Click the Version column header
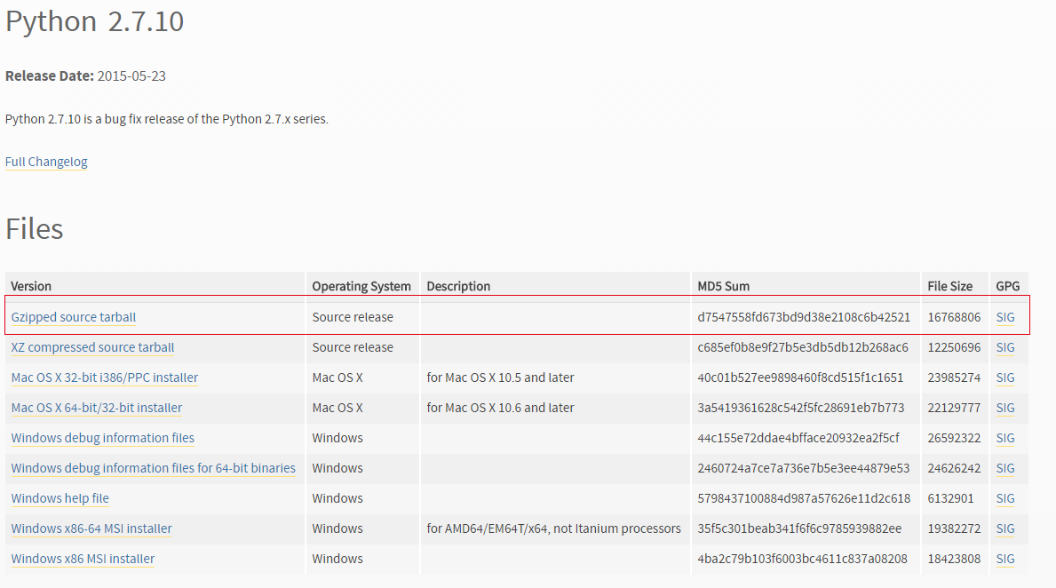 pos(31,286)
